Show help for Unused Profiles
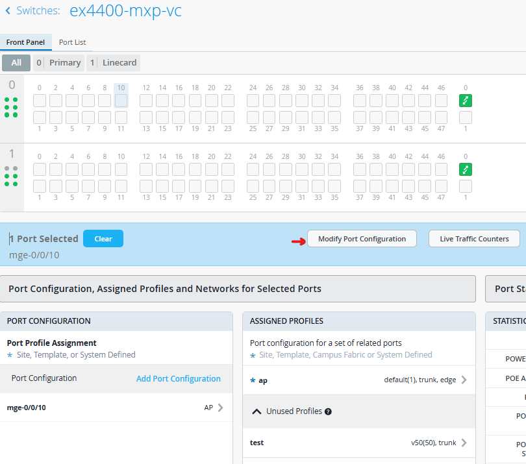526x464 pixels. pyautogui.click(x=328, y=411)
